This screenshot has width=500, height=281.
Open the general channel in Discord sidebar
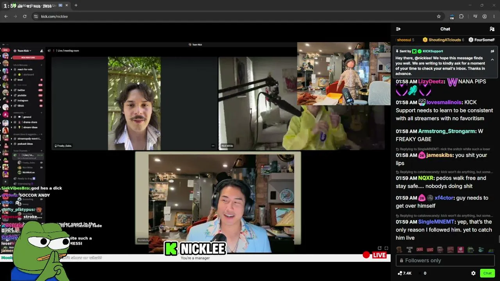click(27, 117)
